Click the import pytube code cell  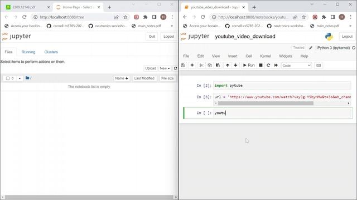point(282,86)
